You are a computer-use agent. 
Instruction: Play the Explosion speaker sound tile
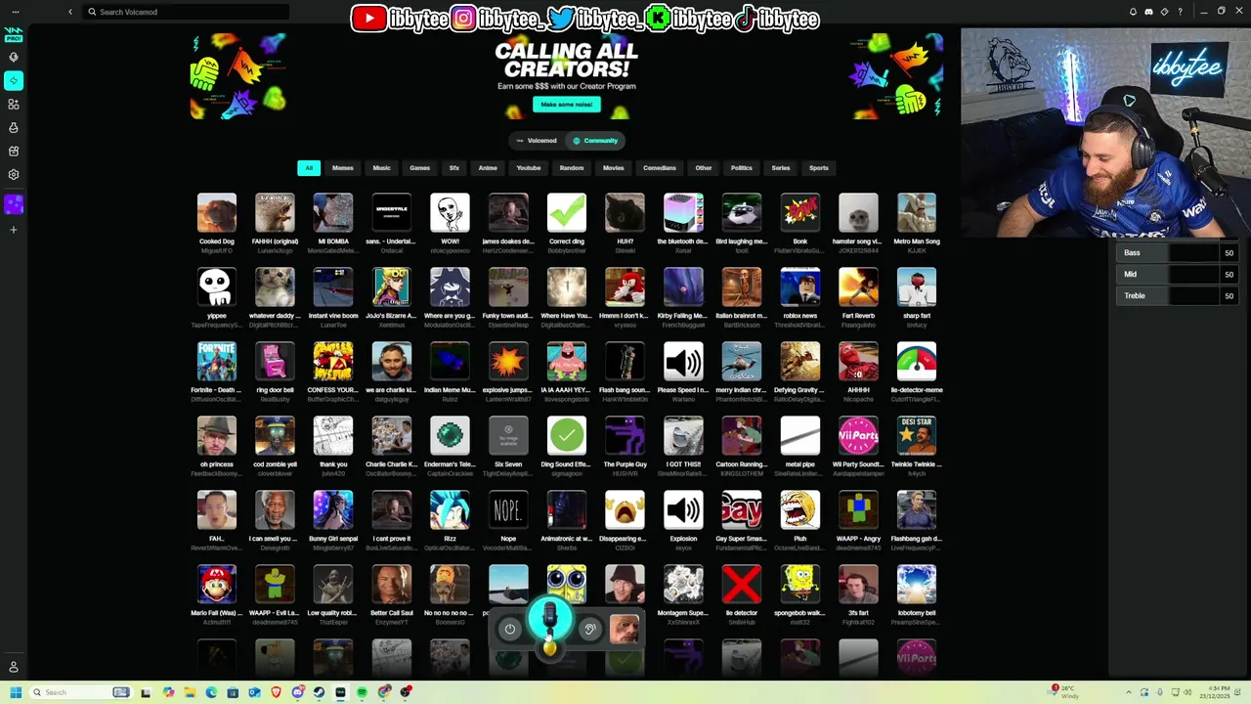[x=683, y=510]
